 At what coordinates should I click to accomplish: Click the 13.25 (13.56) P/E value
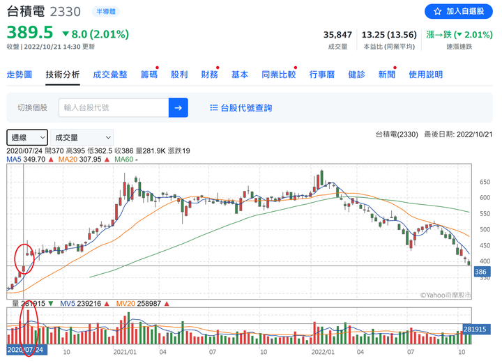coord(389,35)
